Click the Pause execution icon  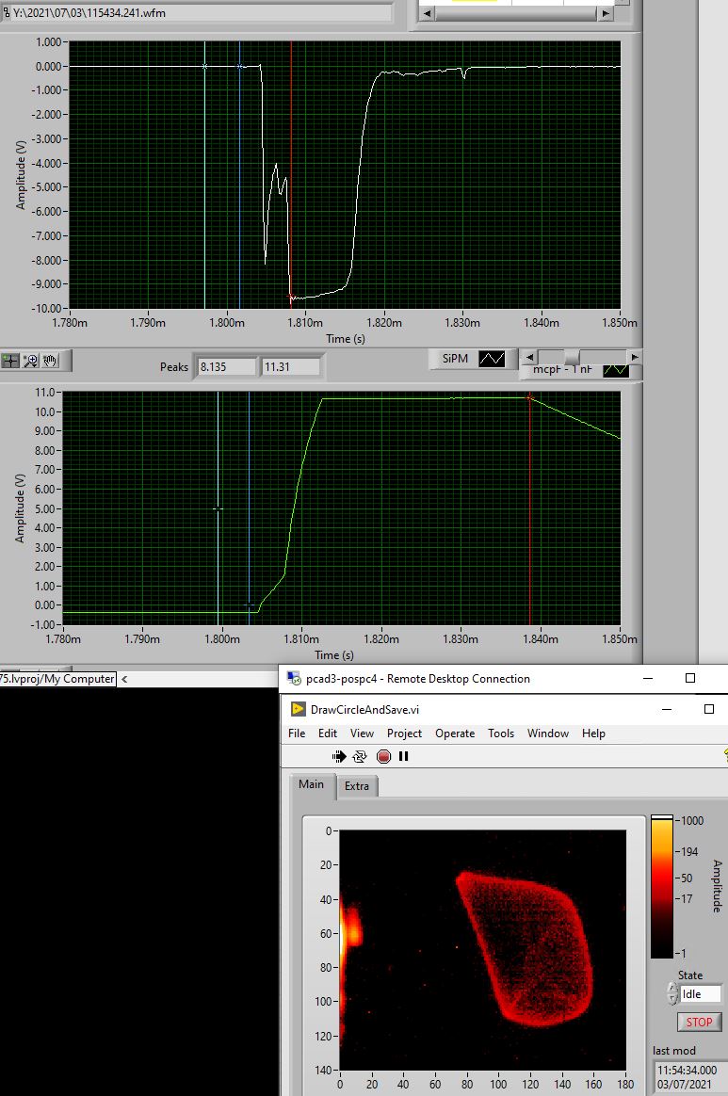click(404, 756)
